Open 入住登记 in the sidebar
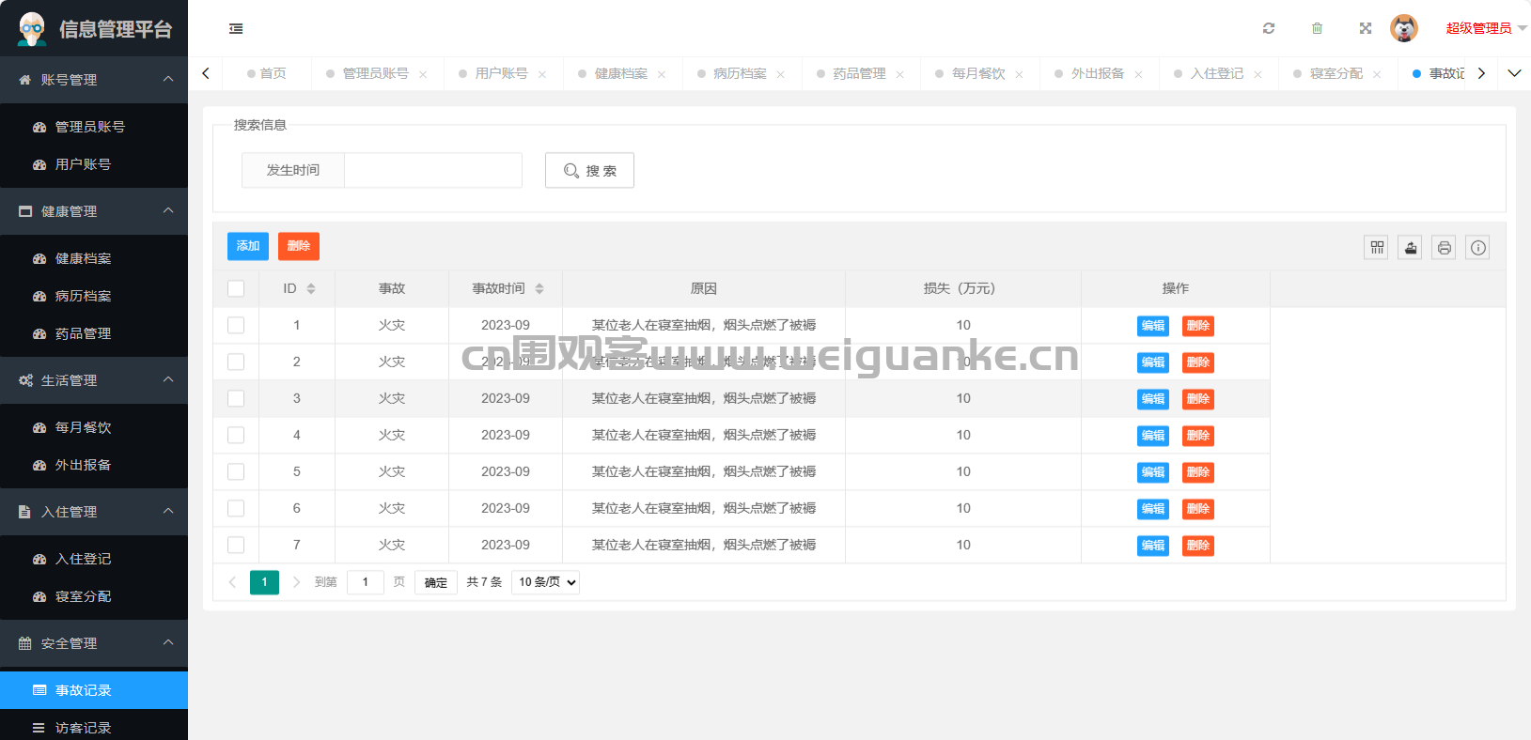Image resolution: width=1531 pixels, height=740 pixels. tap(94, 559)
